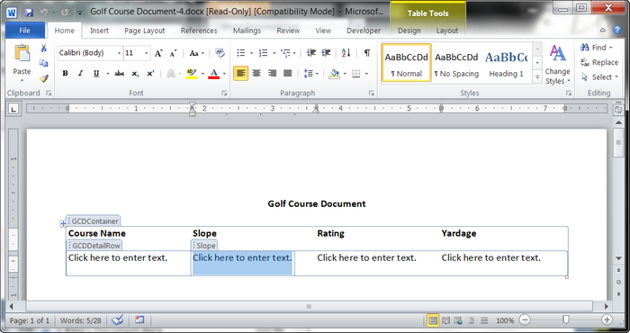Click the table move handle
Viewport: 630px width, 333px height.
click(63, 223)
